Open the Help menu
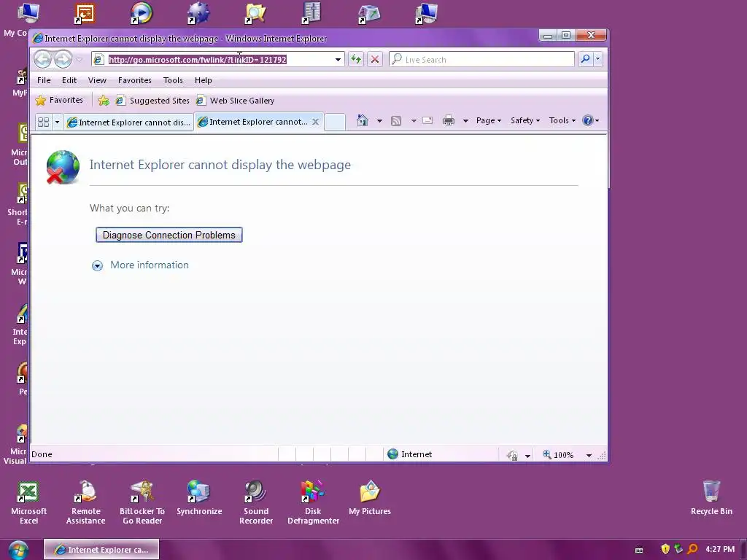Screen dimensions: 747x560 203,80
